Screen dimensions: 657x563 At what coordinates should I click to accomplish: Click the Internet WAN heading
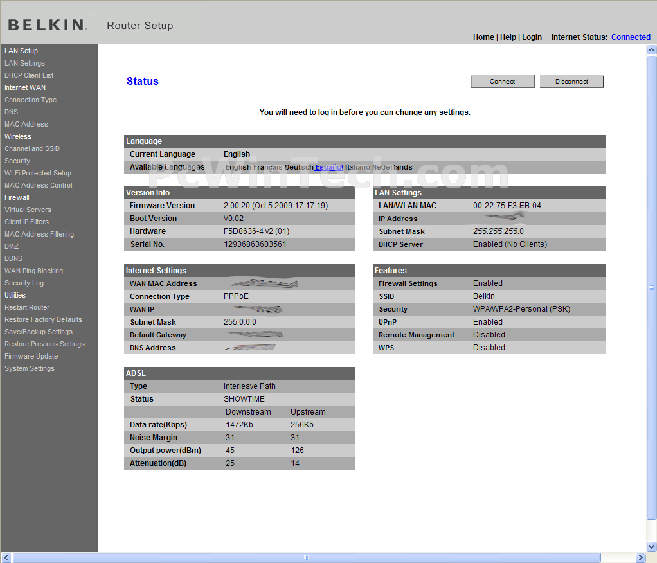click(x=25, y=87)
